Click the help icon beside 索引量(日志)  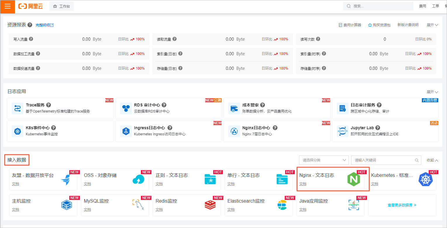pos(180,53)
